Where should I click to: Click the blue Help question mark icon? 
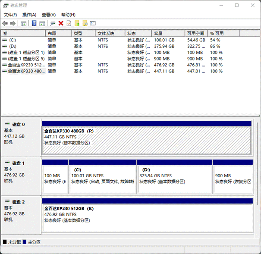[34, 23]
